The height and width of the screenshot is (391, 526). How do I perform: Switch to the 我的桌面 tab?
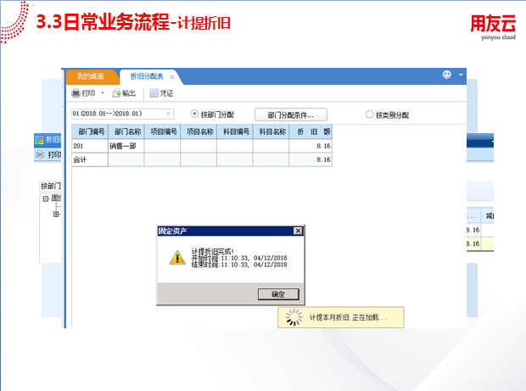pos(91,76)
